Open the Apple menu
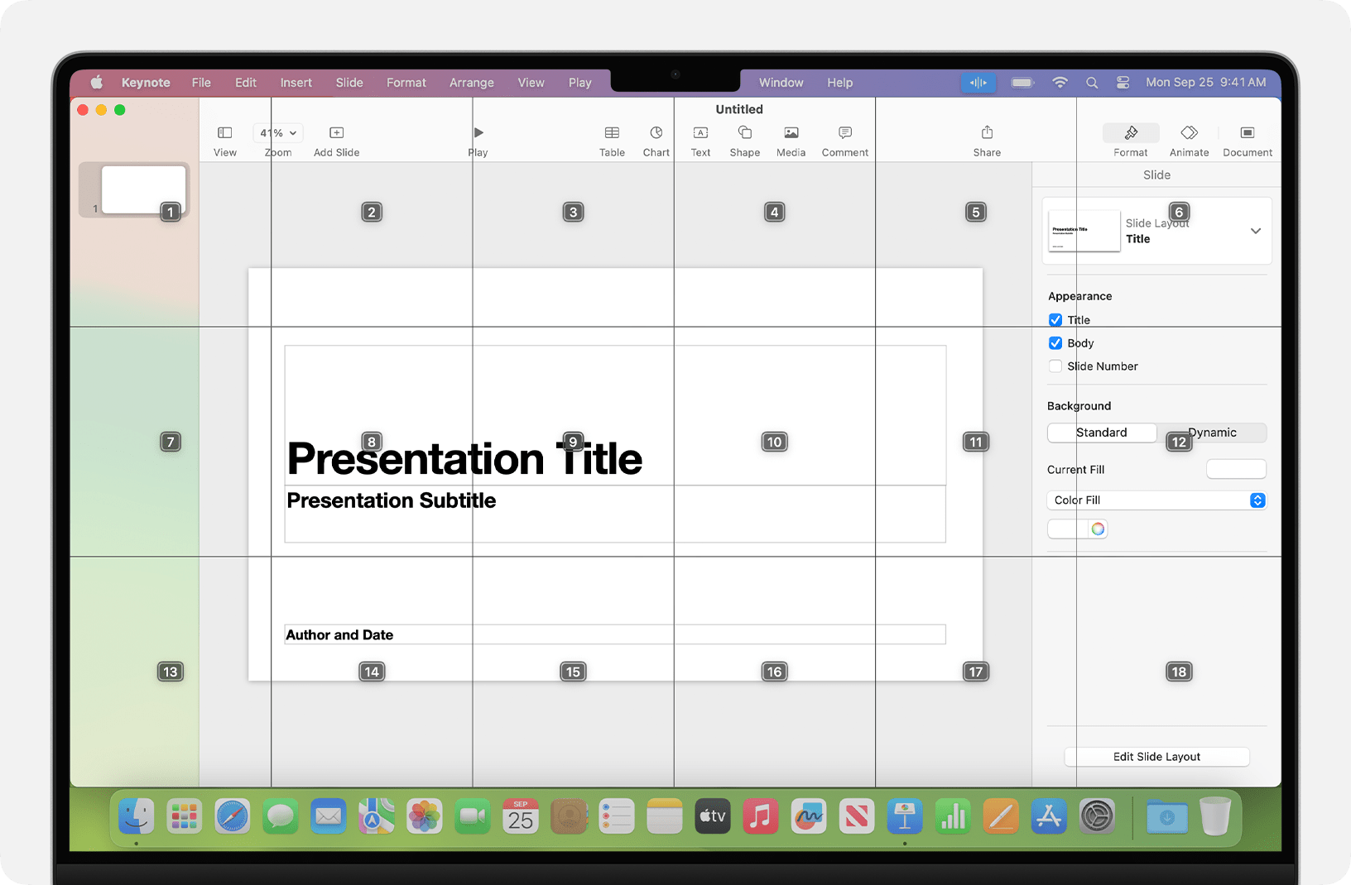1351x885 pixels. click(x=97, y=82)
